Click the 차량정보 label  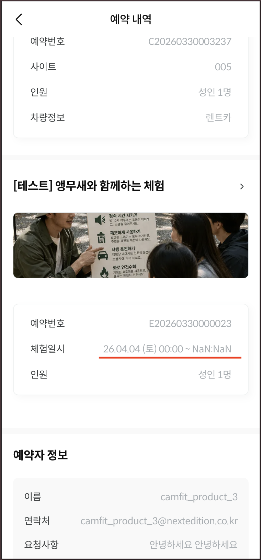[47, 118]
